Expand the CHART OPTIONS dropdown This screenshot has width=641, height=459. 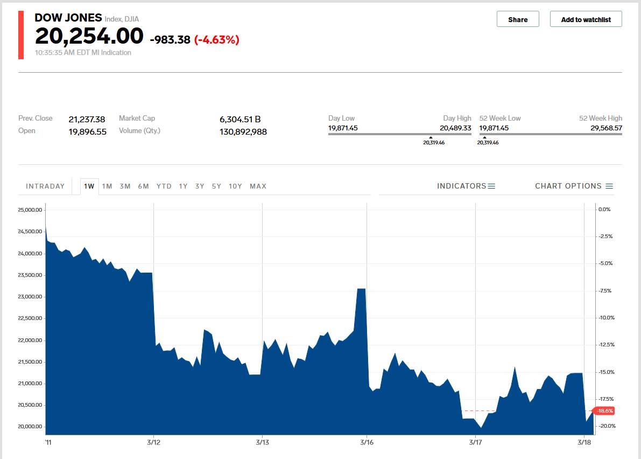[x=568, y=186]
